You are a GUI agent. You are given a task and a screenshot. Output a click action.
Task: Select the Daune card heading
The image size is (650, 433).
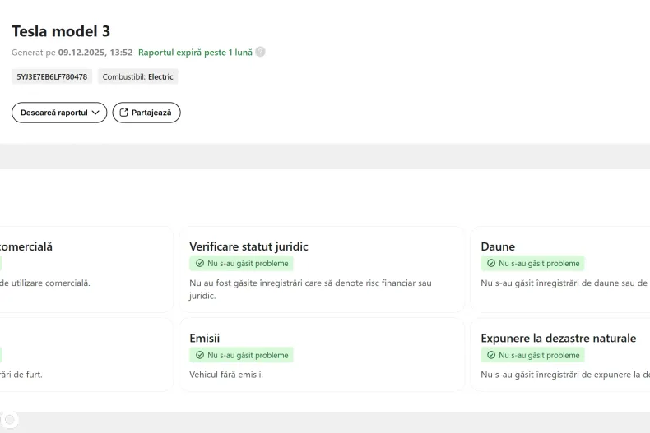tap(498, 246)
